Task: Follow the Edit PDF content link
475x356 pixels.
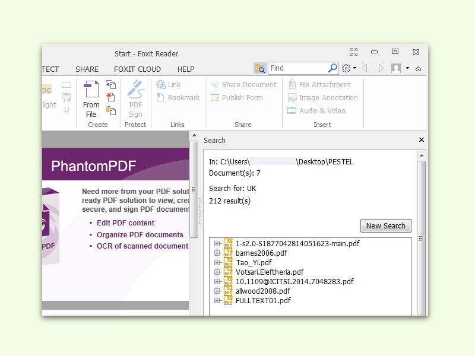Action: coord(125,223)
